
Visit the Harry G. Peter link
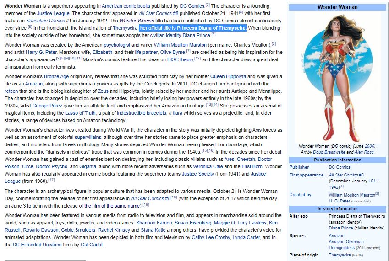click(41, 52)
